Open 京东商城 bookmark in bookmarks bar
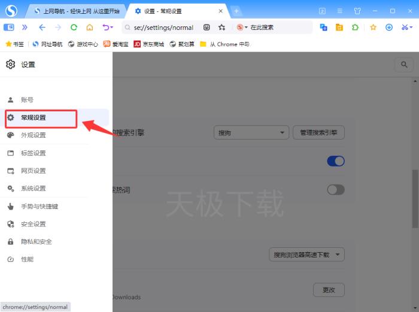 tap(149, 44)
